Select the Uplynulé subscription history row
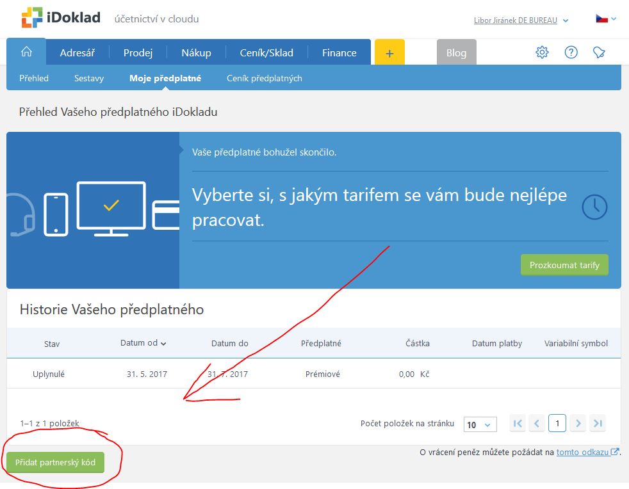 [314, 374]
